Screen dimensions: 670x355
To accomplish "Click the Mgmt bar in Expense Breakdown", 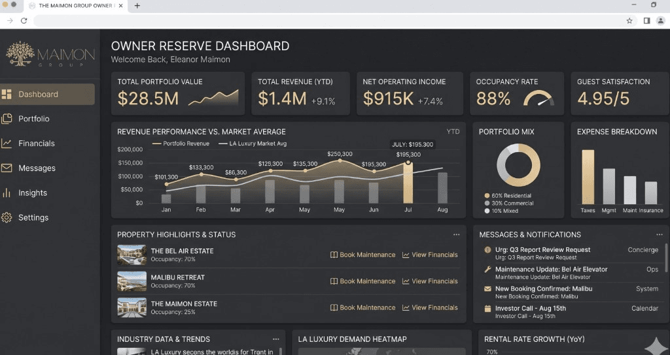I will pyautogui.click(x=609, y=186).
